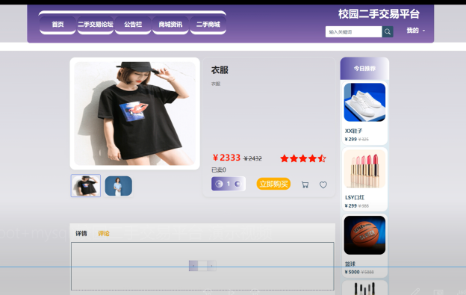
Task: Open 商城资讯 nav item
Action: click(170, 25)
